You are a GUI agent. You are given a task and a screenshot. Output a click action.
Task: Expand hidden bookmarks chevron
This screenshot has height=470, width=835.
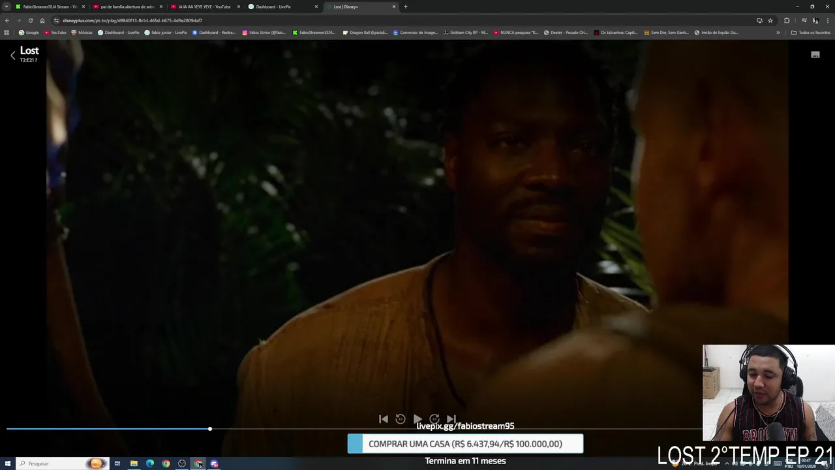(x=778, y=33)
